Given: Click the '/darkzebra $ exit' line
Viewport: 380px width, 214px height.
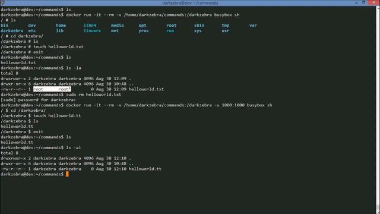Looking at the screenshot, I should click(22, 131).
